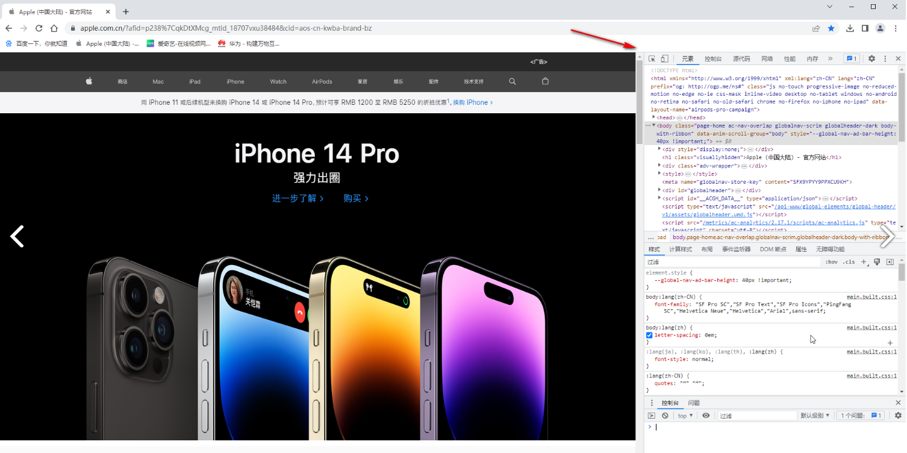The width and height of the screenshot is (907, 453).
Task: Open the AirPods item in Apple nav
Action: [x=322, y=81]
